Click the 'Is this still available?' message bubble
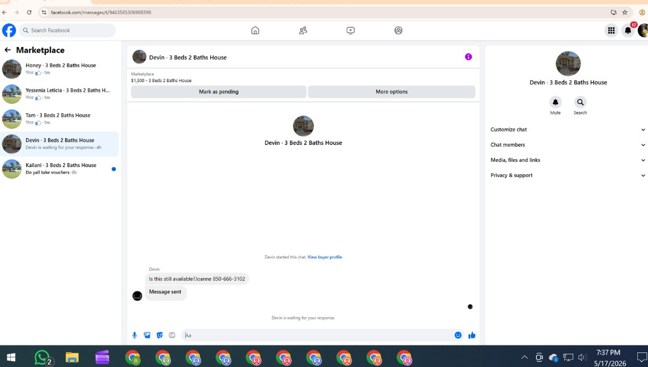 tap(197, 279)
